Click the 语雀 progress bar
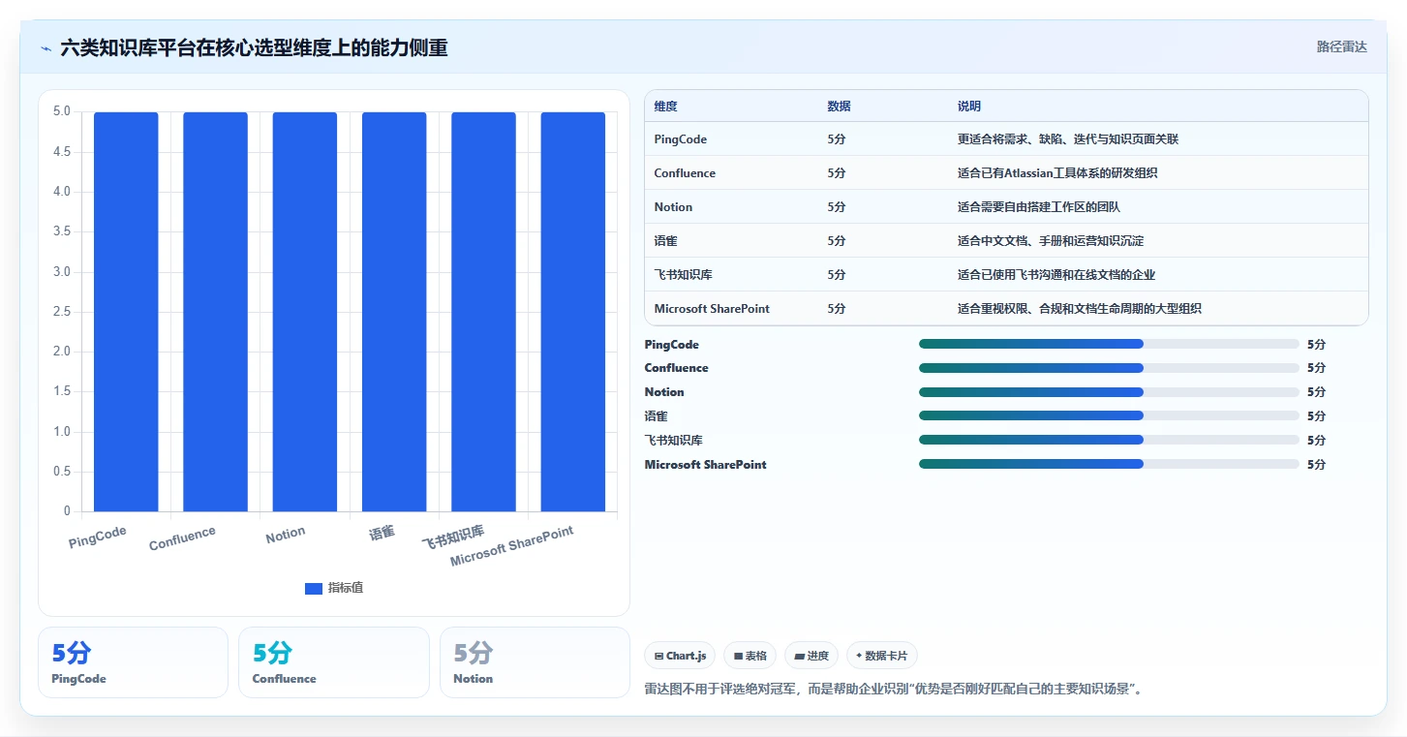The image size is (1407, 737). [1109, 415]
